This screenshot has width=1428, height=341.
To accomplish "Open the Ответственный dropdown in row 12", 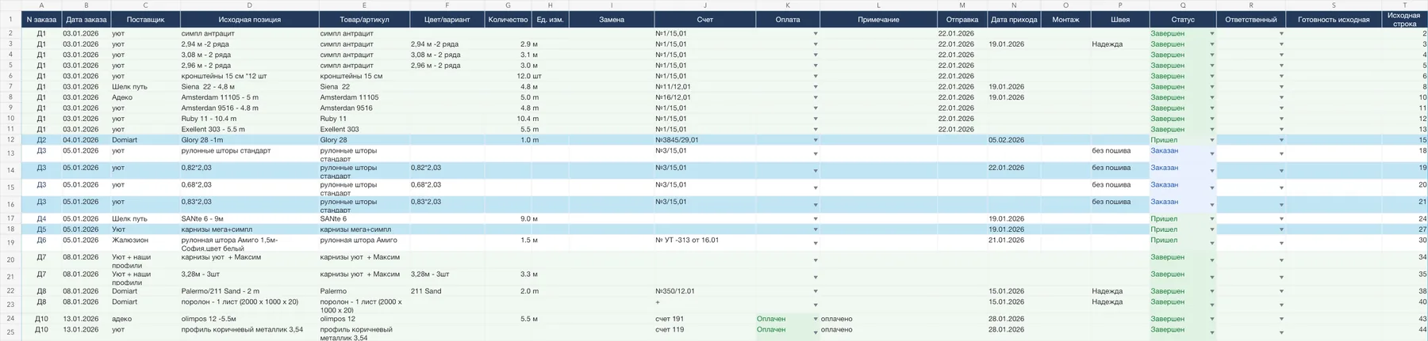I will [x=1281, y=140].
